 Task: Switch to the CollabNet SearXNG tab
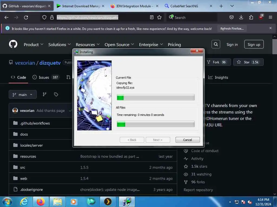click(188, 6)
